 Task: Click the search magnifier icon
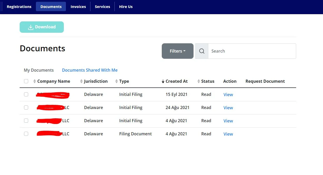click(x=202, y=51)
